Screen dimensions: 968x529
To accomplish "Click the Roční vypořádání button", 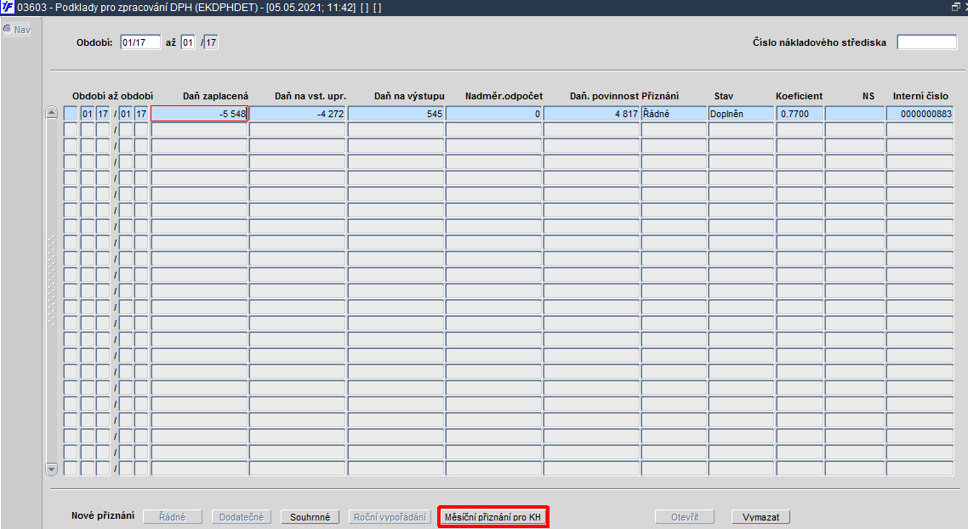I will point(390,516).
